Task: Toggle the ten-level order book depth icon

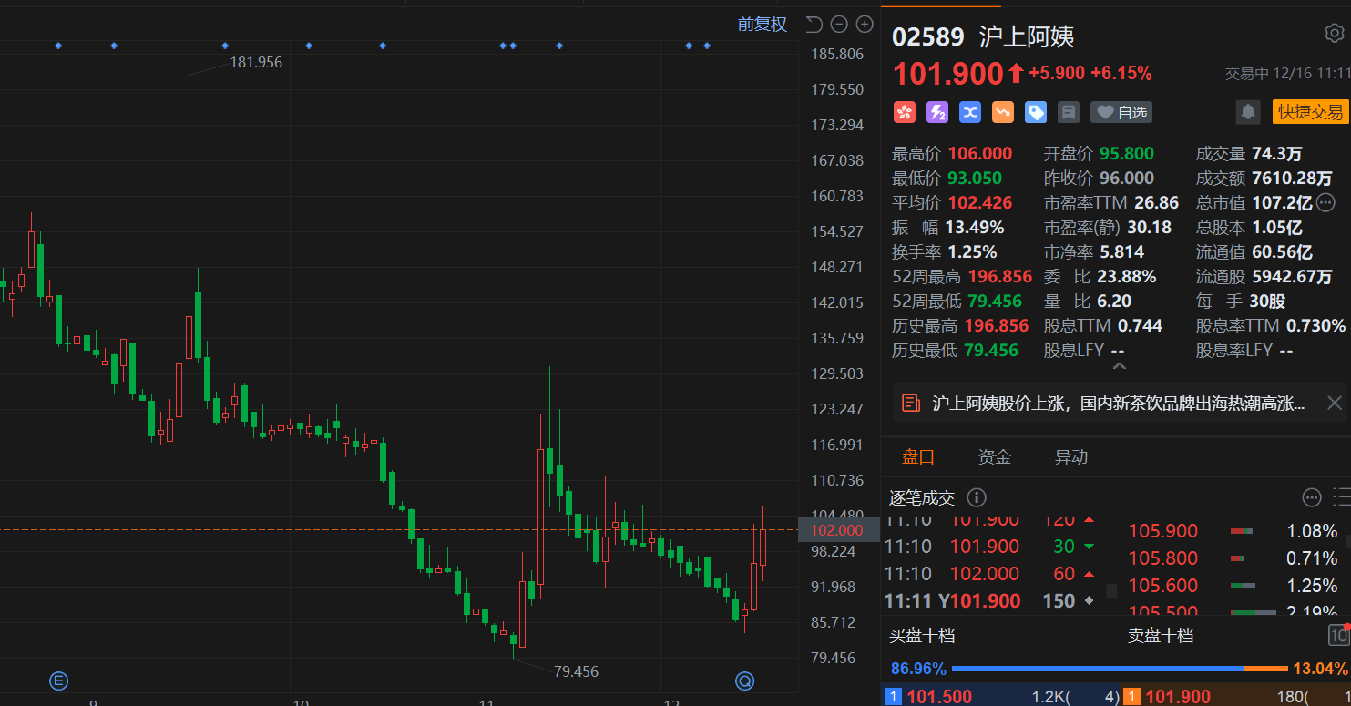Action: (1338, 635)
